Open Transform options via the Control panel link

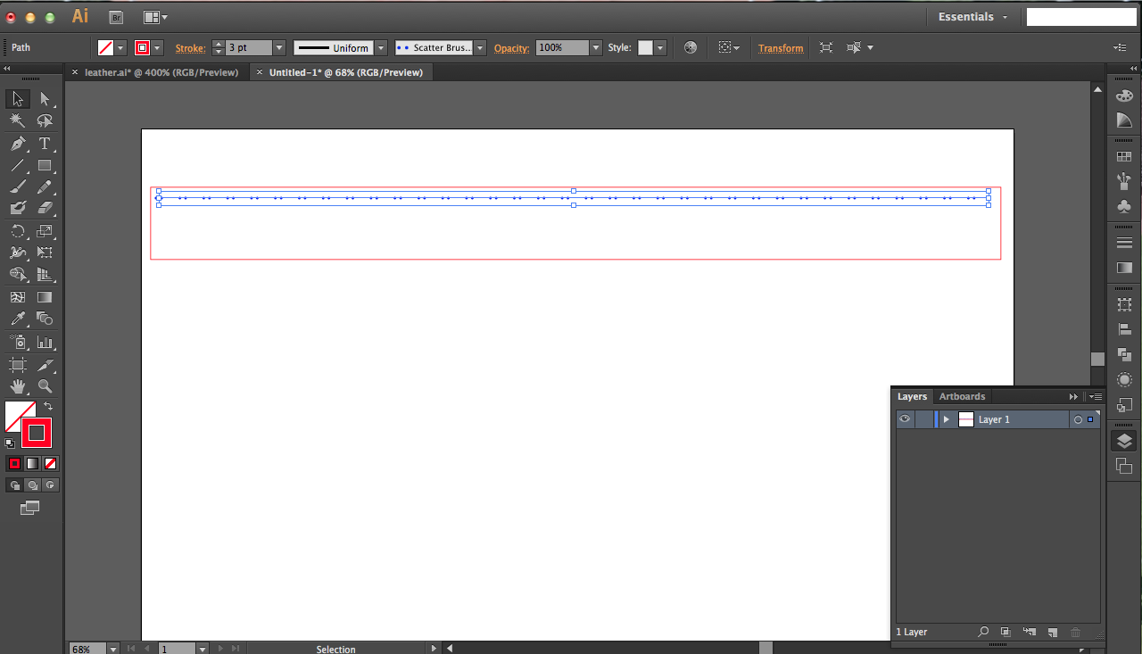click(x=781, y=47)
